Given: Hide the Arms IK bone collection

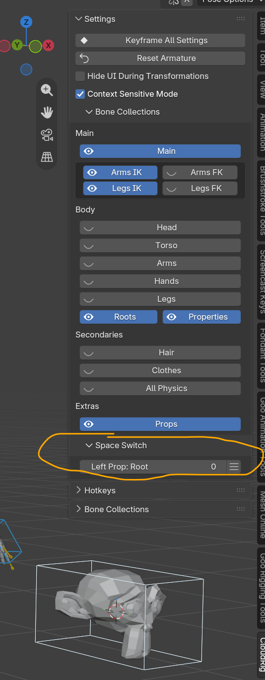Looking at the screenshot, I should point(121,172).
